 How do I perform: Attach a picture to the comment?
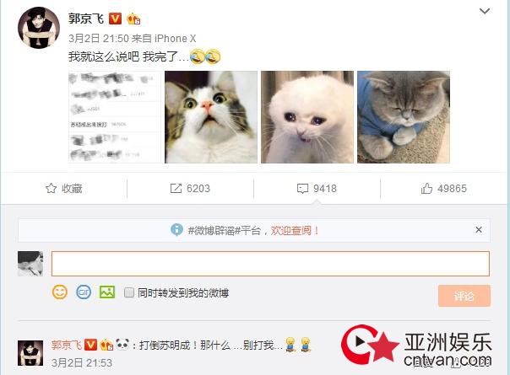107,292
